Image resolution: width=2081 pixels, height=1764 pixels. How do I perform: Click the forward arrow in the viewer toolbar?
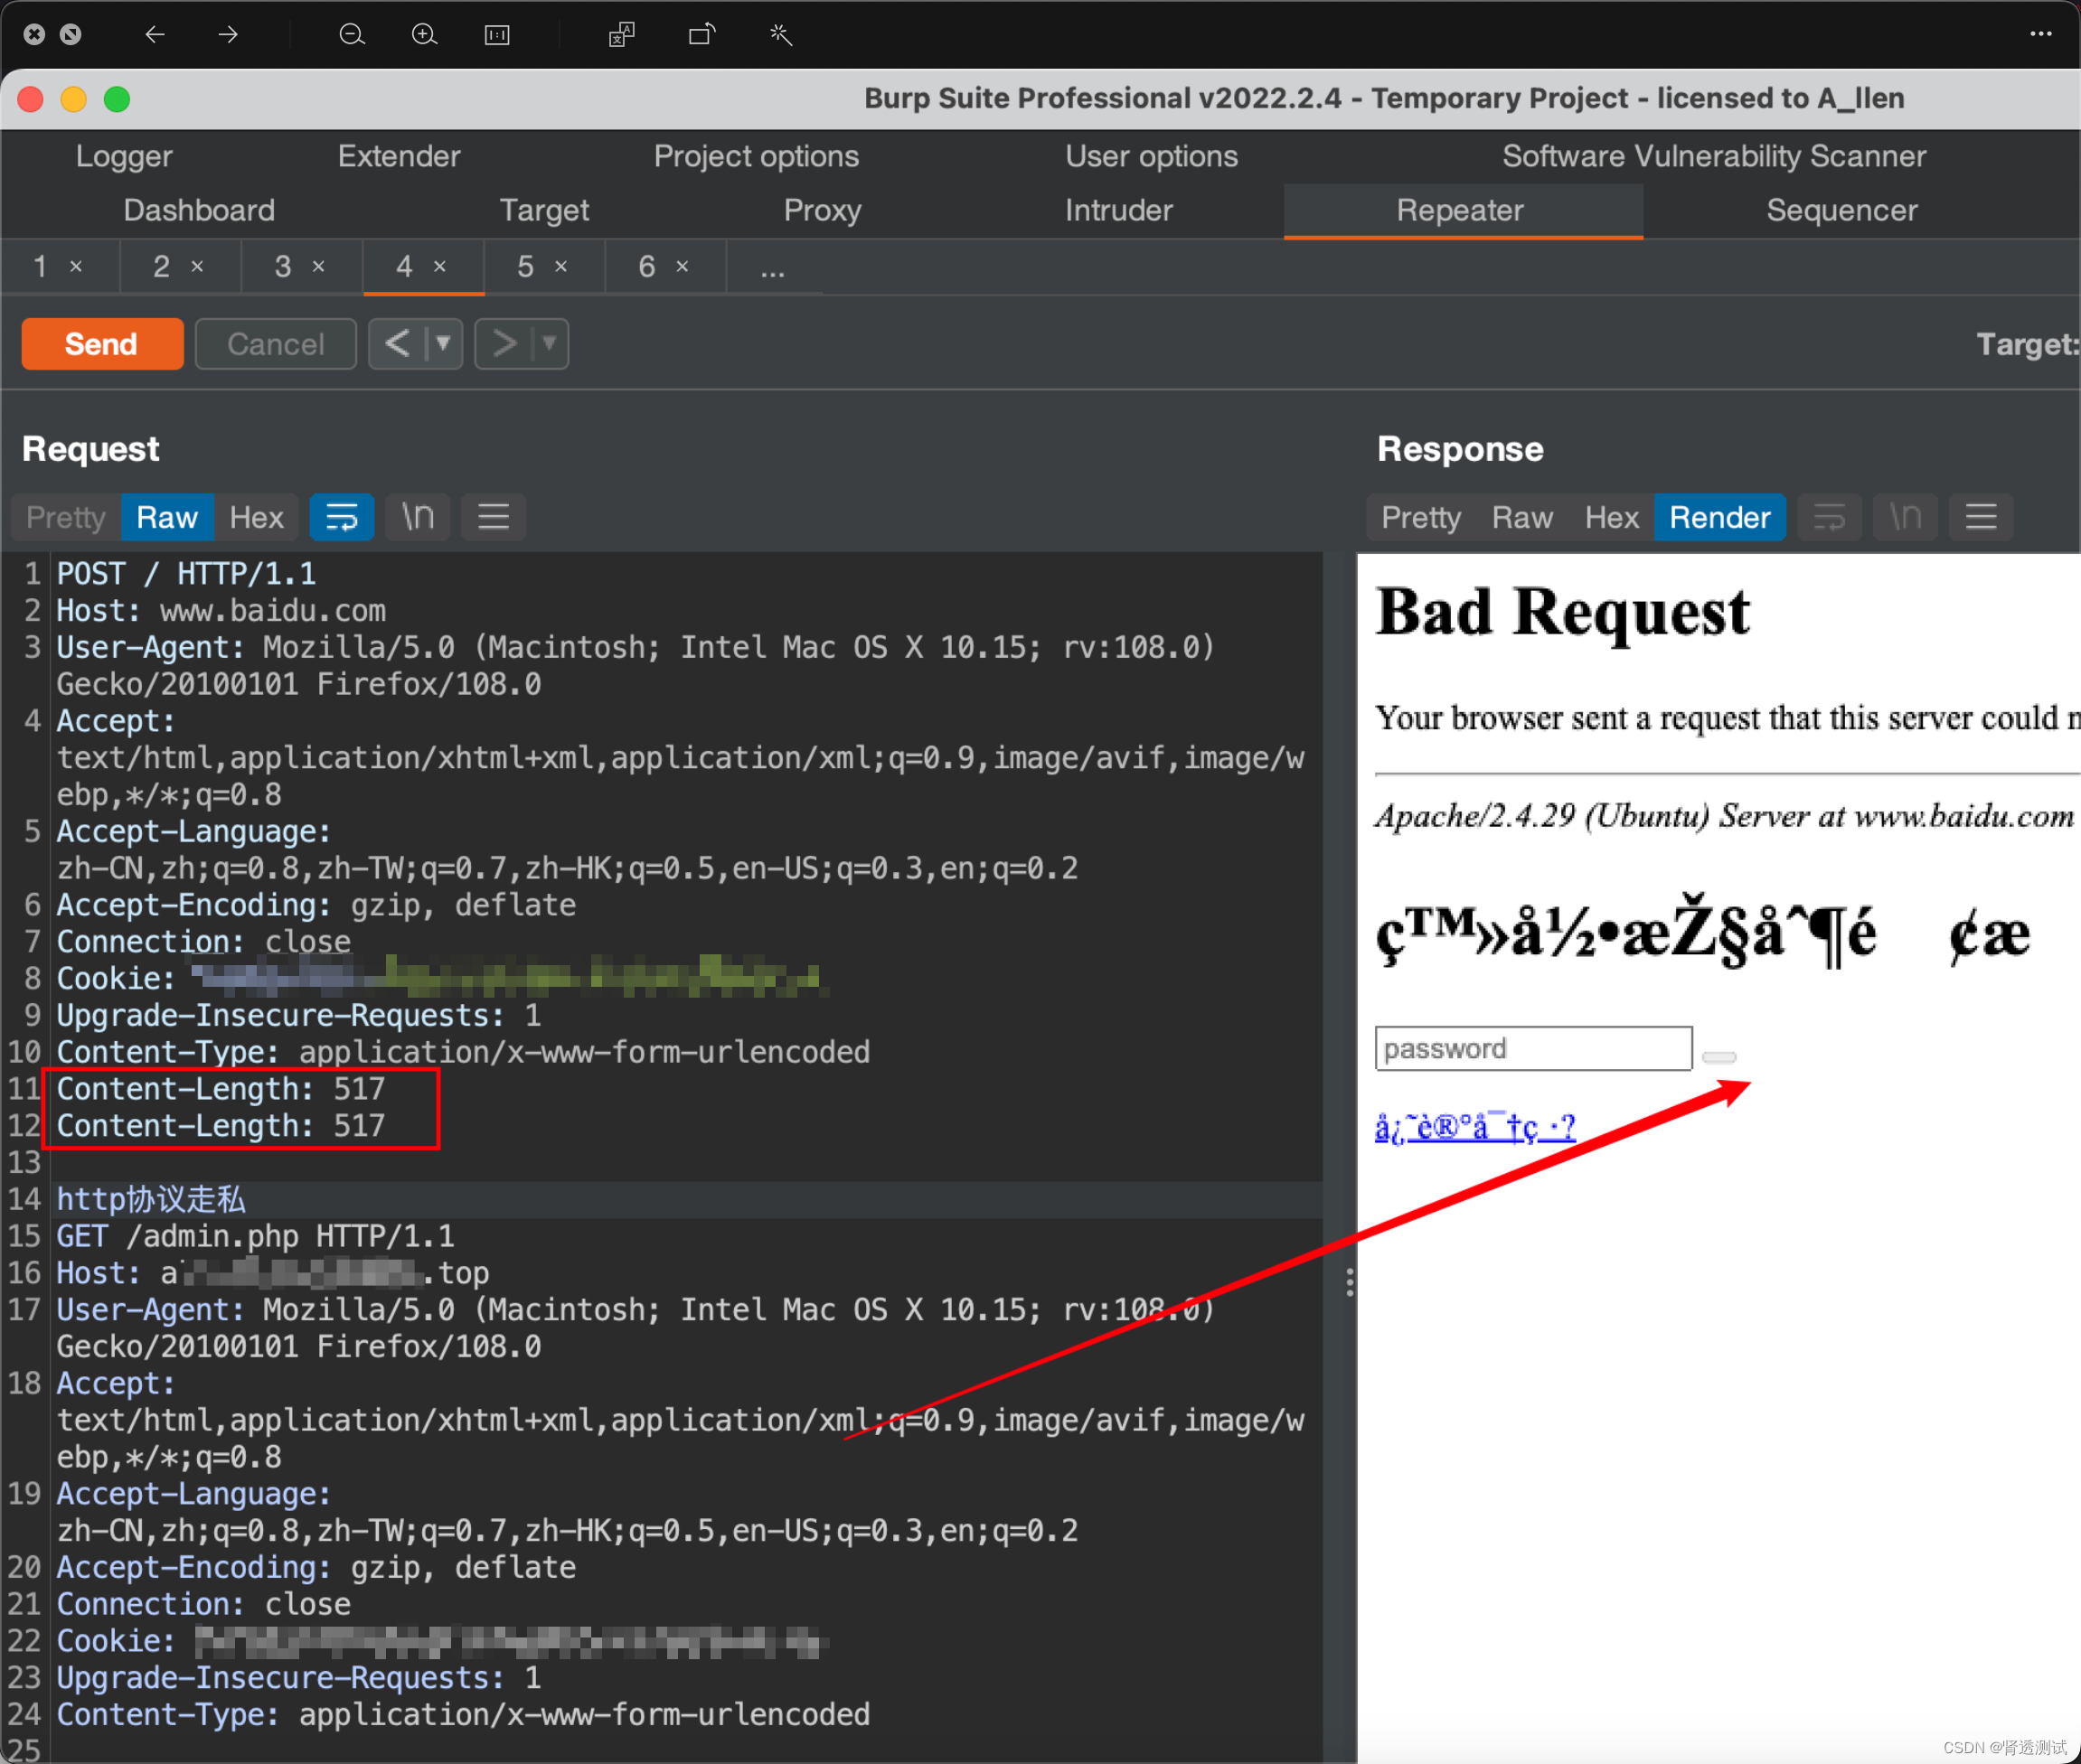coord(228,35)
